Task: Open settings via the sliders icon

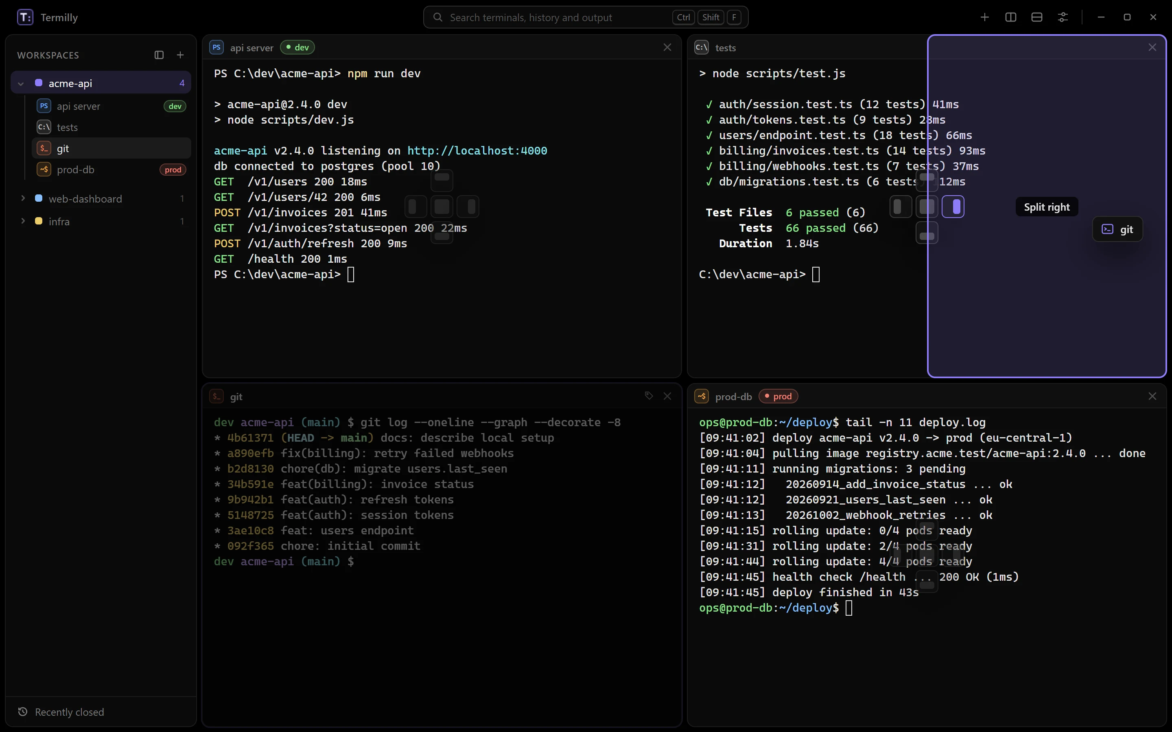Action: click(x=1063, y=17)
